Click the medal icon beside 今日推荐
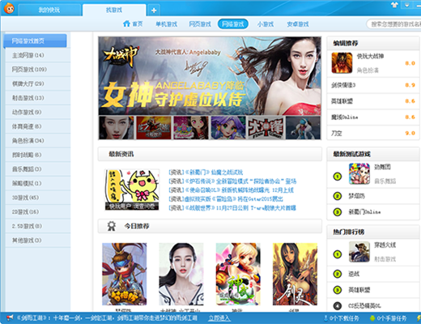Image resolution: width=421 pixels, height=324 pixels. tap(111, 226)
